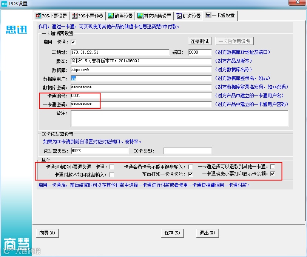The height and width of the screenshot is (257, 307).
Task: Click the 数据库用户 field
Action: point(141,78)
